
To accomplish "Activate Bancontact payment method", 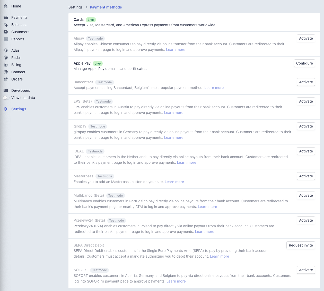I will tap(306, 82).
